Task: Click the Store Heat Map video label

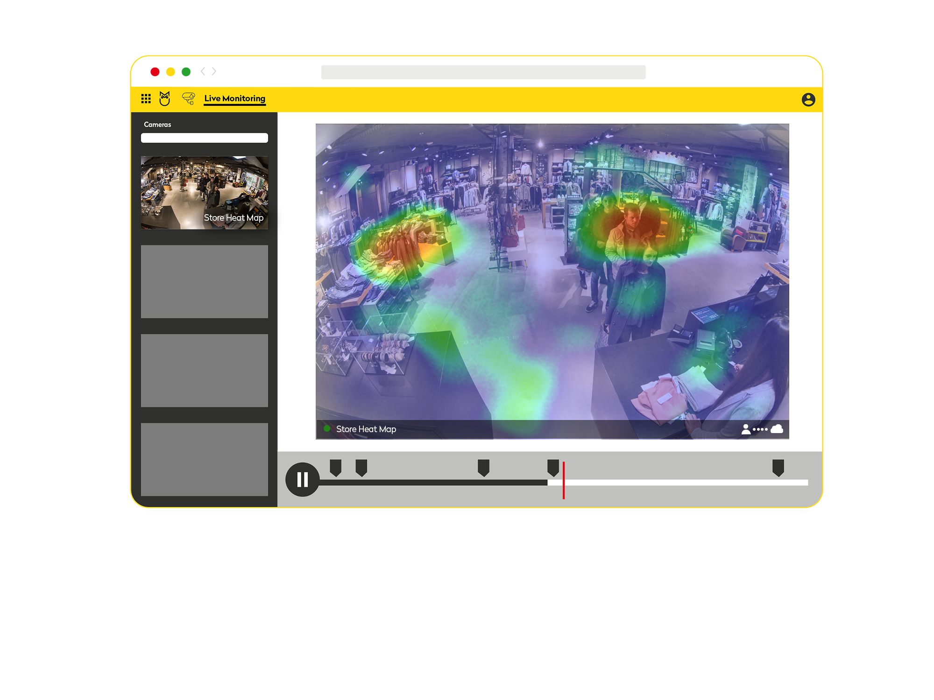Action: coord(366,429)
